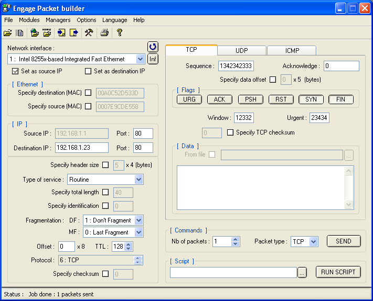This screenshot has width=373, height=301.
Task: Click the TTL spinner arrows
Action: [129, 247]
